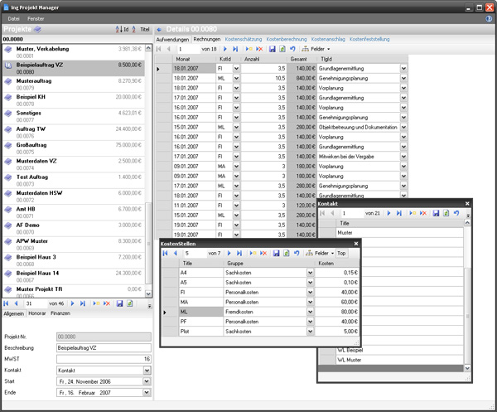
Task: Select project Musterauftrag in list
Action: pos(74,85)
